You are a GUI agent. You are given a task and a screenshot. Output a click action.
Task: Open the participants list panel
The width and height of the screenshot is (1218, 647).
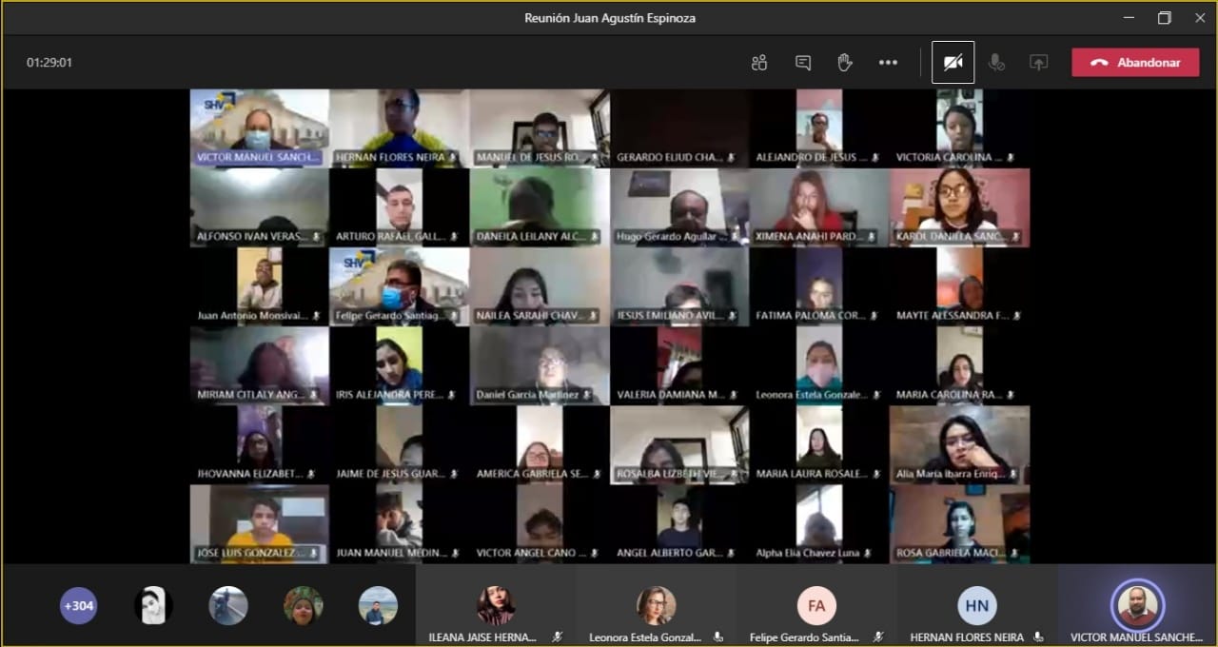pyautogui.click(x=758, y=63)
